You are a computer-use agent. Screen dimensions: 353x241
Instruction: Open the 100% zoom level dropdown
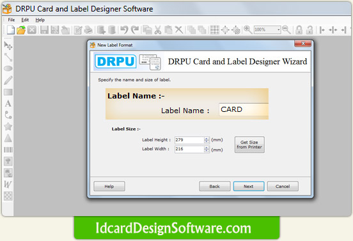[x=278, y=29]
